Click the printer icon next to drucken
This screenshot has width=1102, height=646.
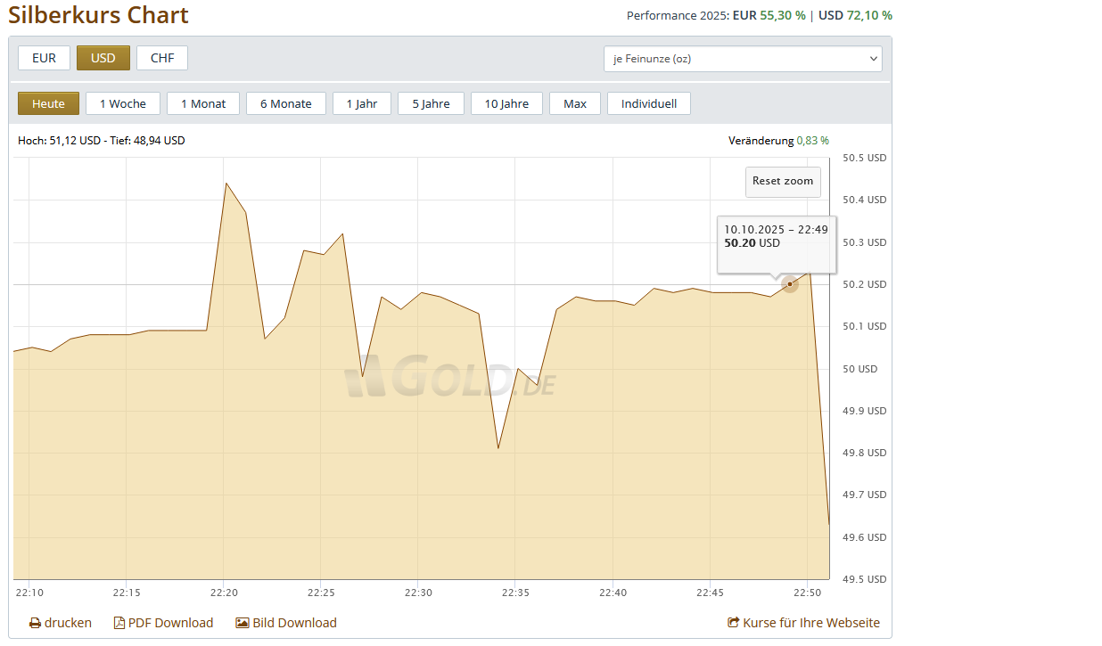(x=35, y=624)
